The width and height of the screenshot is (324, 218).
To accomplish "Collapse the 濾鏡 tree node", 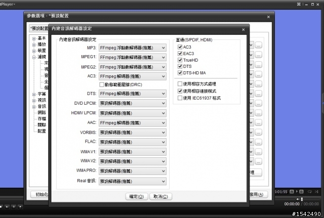I will click(34, 57).
